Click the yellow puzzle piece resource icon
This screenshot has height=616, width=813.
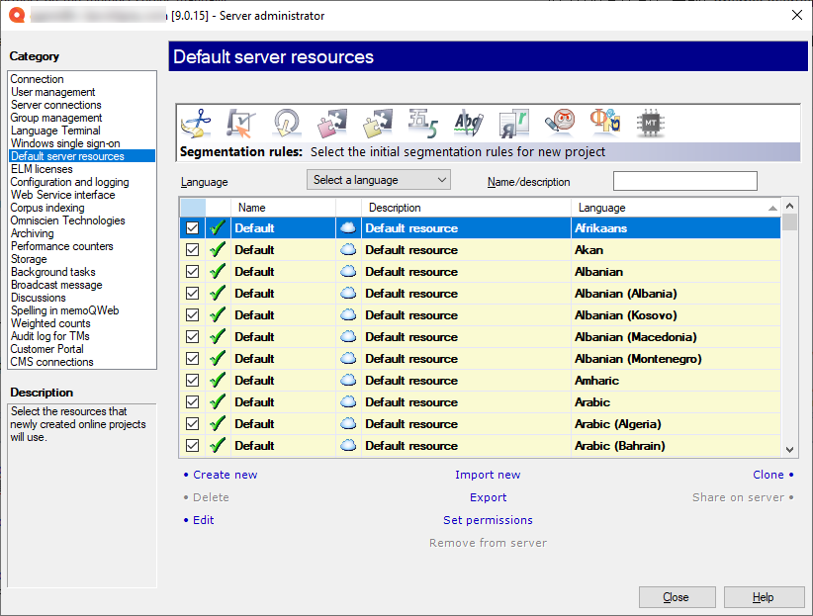click(x=377, y=124)
